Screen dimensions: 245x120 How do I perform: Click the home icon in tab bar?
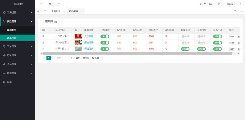[x=45, y=11]
